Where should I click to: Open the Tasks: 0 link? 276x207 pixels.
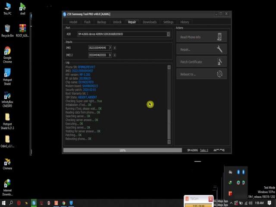(x=204, y=150)
